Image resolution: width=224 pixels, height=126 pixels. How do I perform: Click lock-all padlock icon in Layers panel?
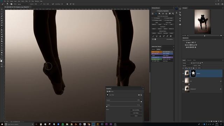tap(194, 68)
